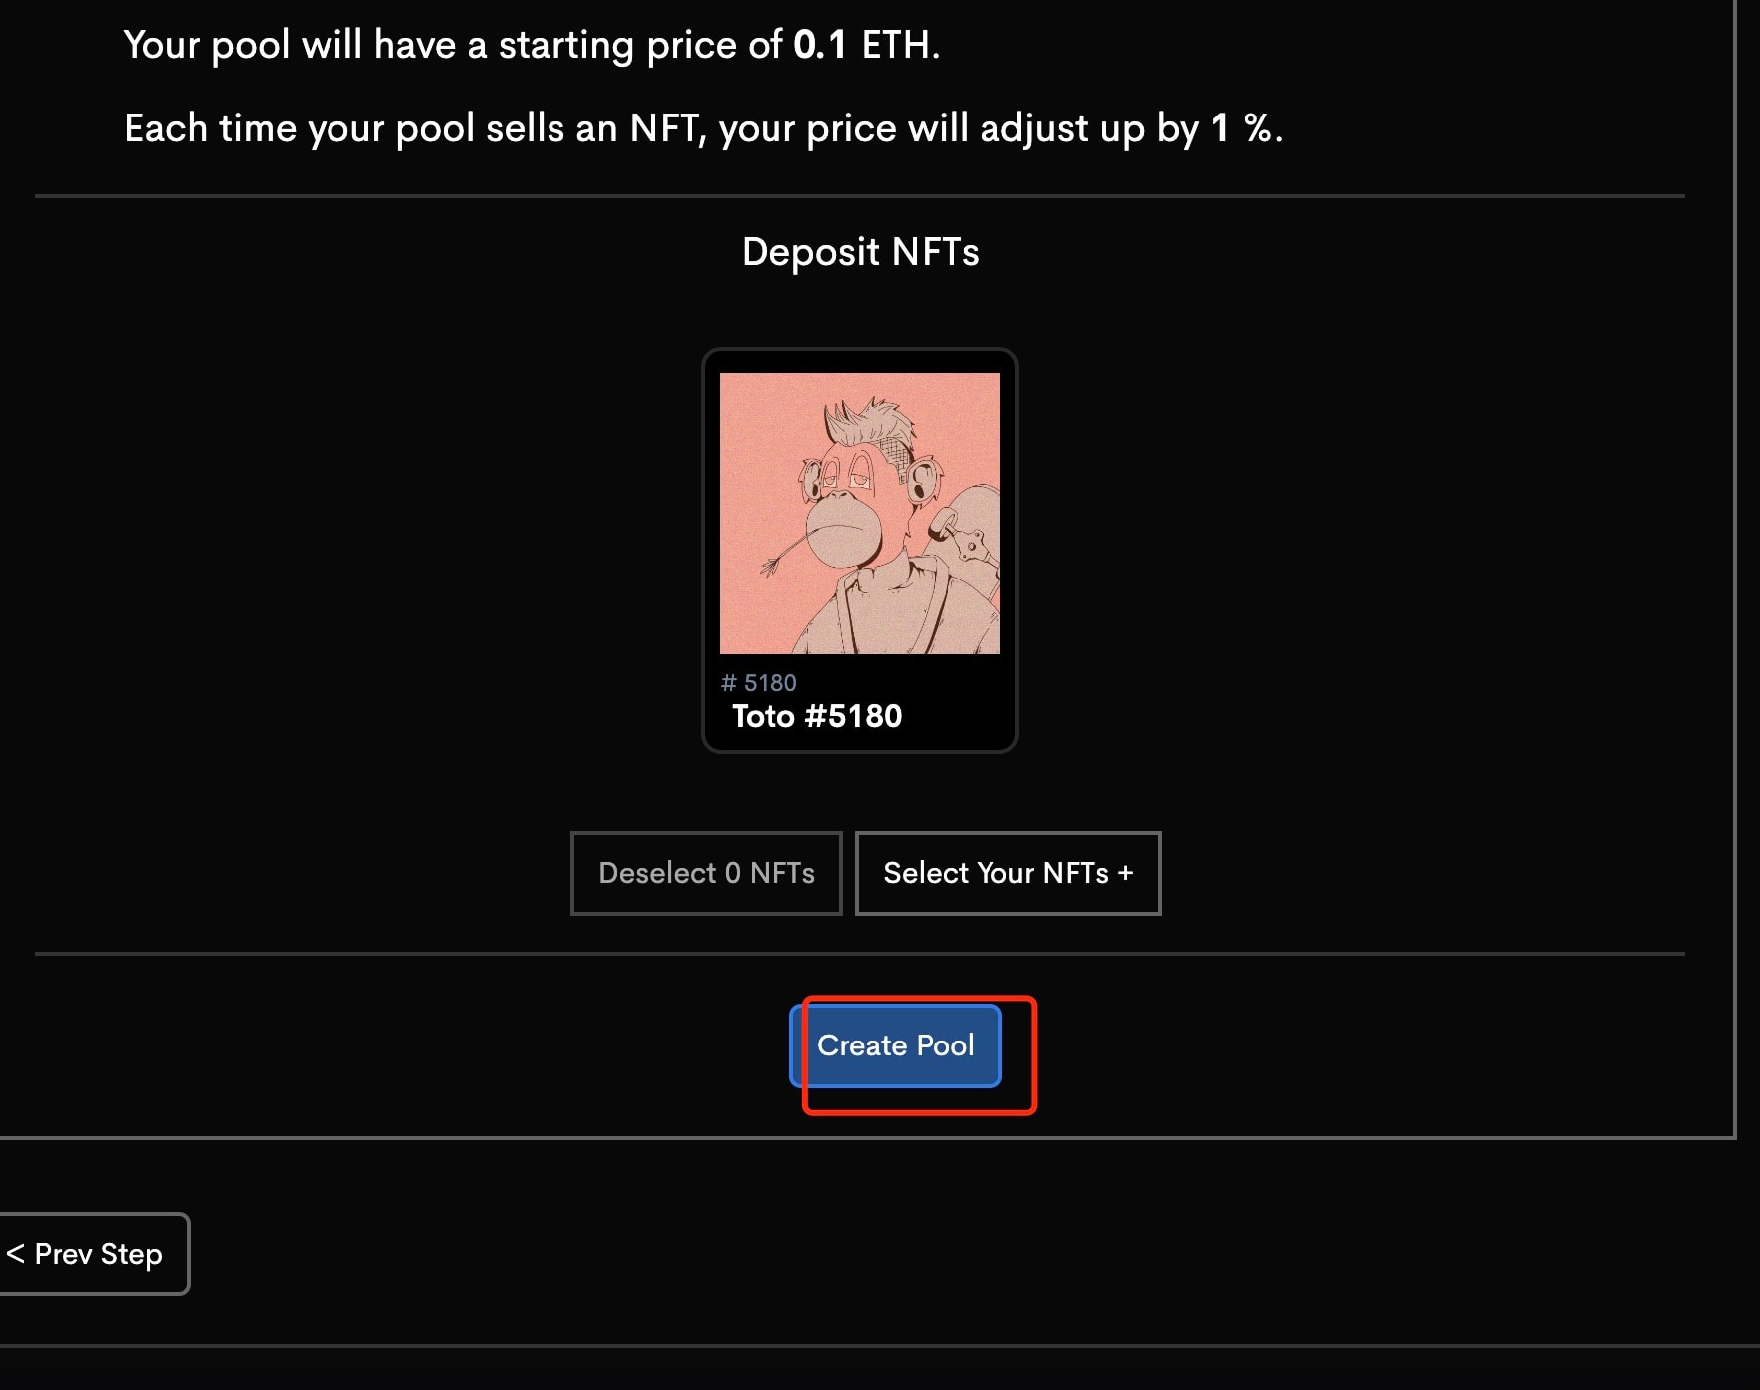Screen dimensions: 1760x1390
Task: Open the Select Your NFTs picker
Action: tap(1006, 873)
